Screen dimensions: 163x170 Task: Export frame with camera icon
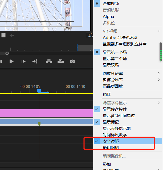point(72,61)
